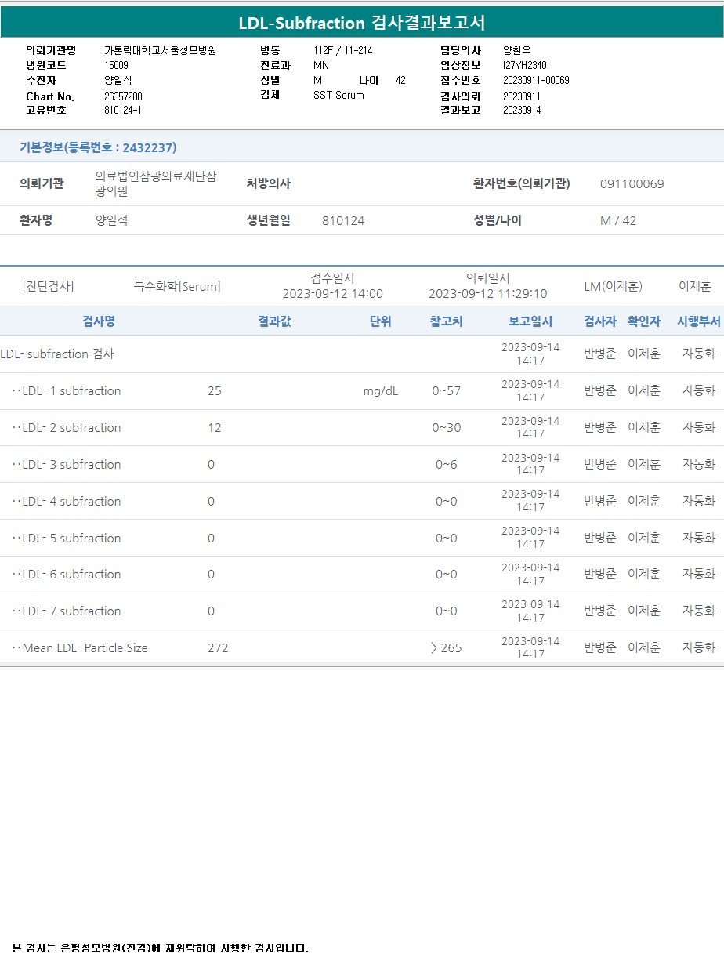The height and width of the screenshot is (972, 724).
Task: Click the 기본정보 등록번호 section heading
Action: pyautogui.click(x=98, y=147)
